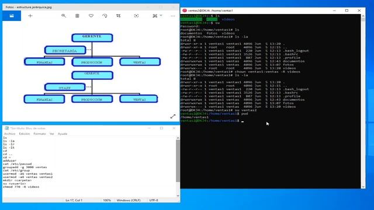374x210 pixels.
Task: Click the lower FINANZAS box in the diagram
Action: coord(44,99)
